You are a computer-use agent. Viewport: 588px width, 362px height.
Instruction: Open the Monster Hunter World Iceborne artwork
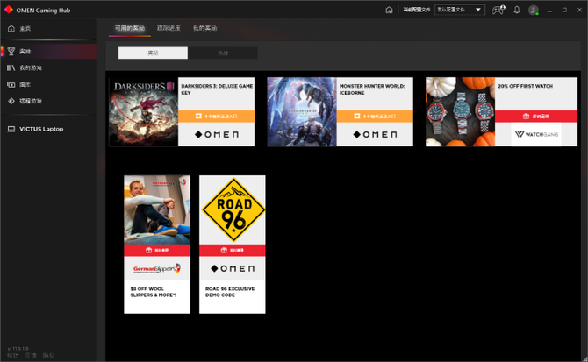tap(301, 111)
